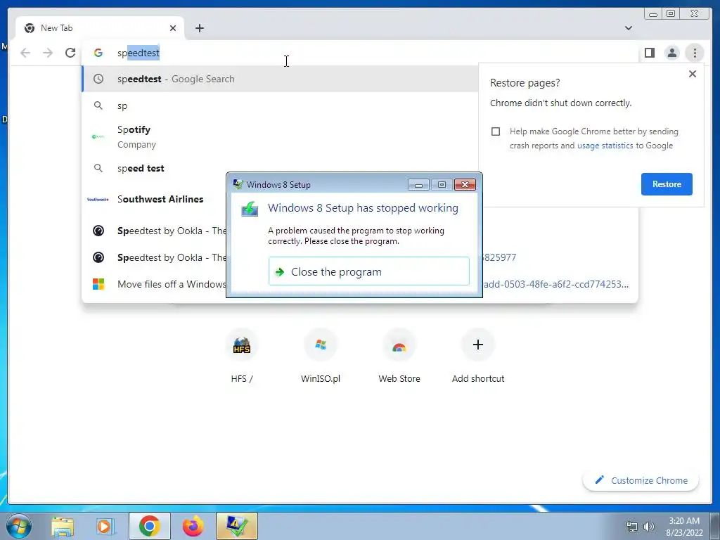Expand the tab search chevron
Image resolution: width=720 pixels, height=540 pixels.
[629, 28]
